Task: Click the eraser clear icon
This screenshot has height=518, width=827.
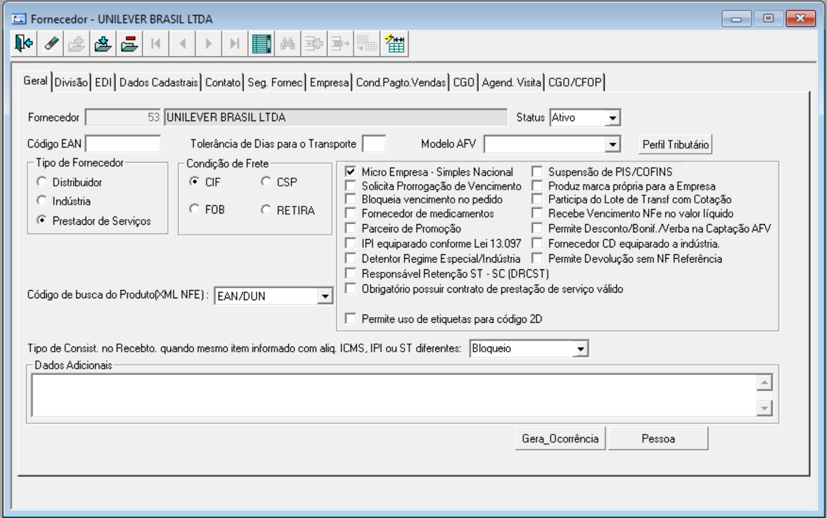Action: click(52, 44)
